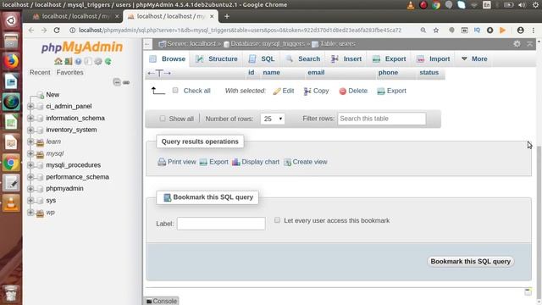Open the Console bar
The width and height of the screenshot is (542, 305).
pos(161,301)
